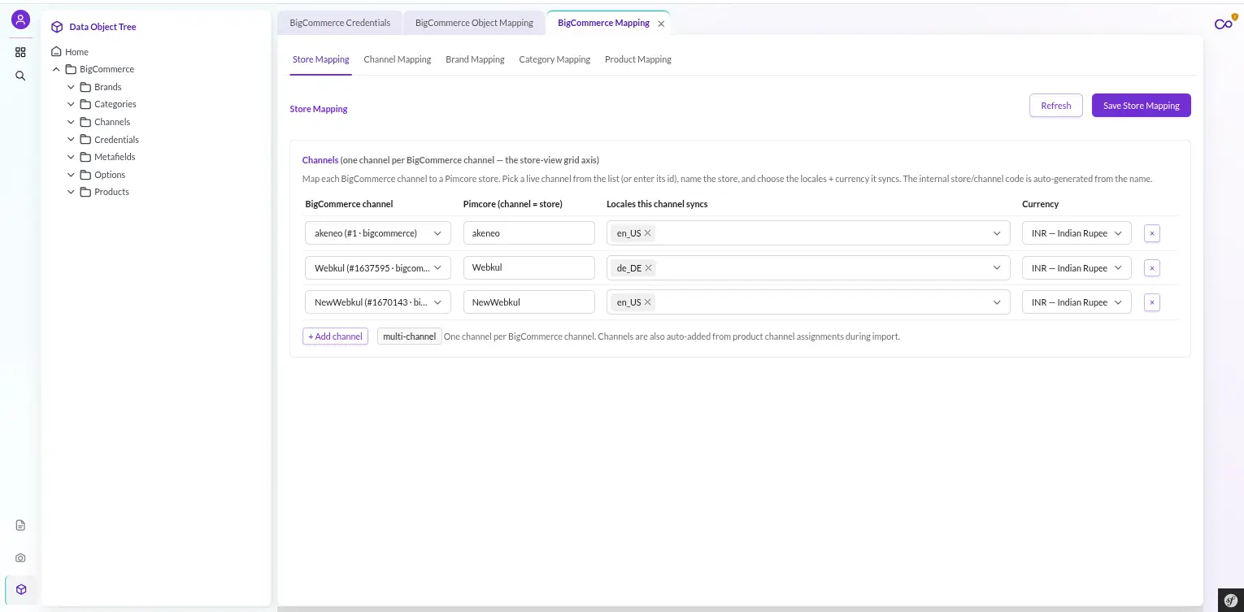Viewport: 1244px width, 612px height.
Task: Click the Metafields folder icon
Action: [85, 157]
